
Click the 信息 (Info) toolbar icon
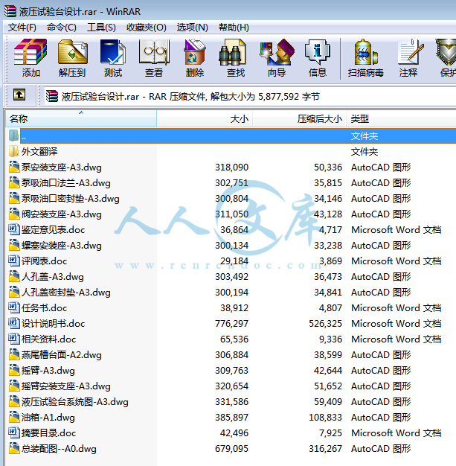click(x=318, y=52)
